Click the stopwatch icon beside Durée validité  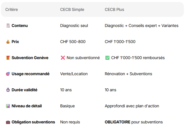8,90
